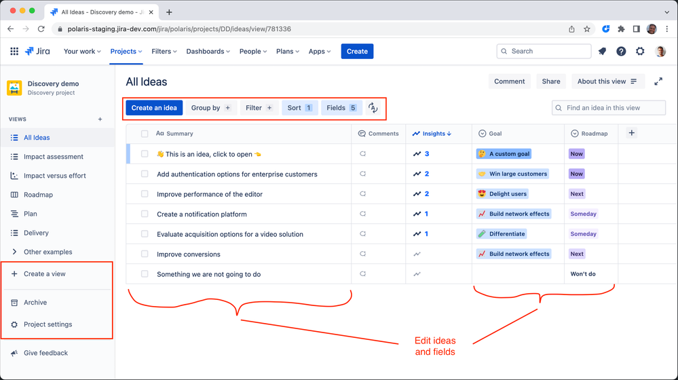Open insights count 3 for first idea
The image size is (678, 380).
coord(421,153)
